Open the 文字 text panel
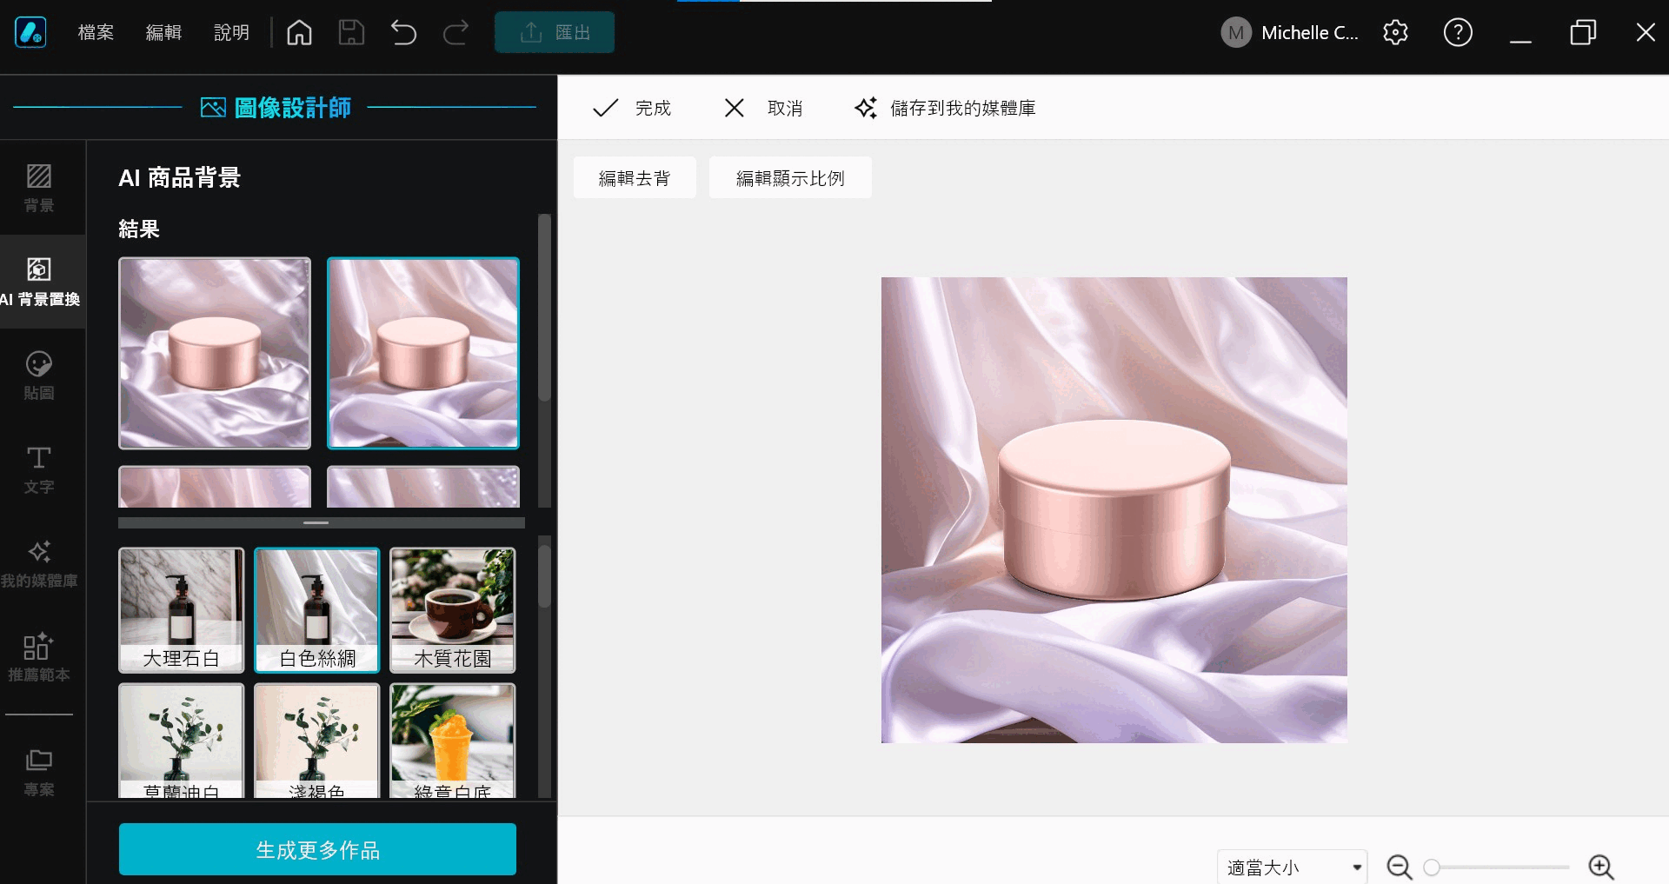 coord(39,469)
